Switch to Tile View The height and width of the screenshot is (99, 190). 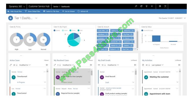pos(51,11)
